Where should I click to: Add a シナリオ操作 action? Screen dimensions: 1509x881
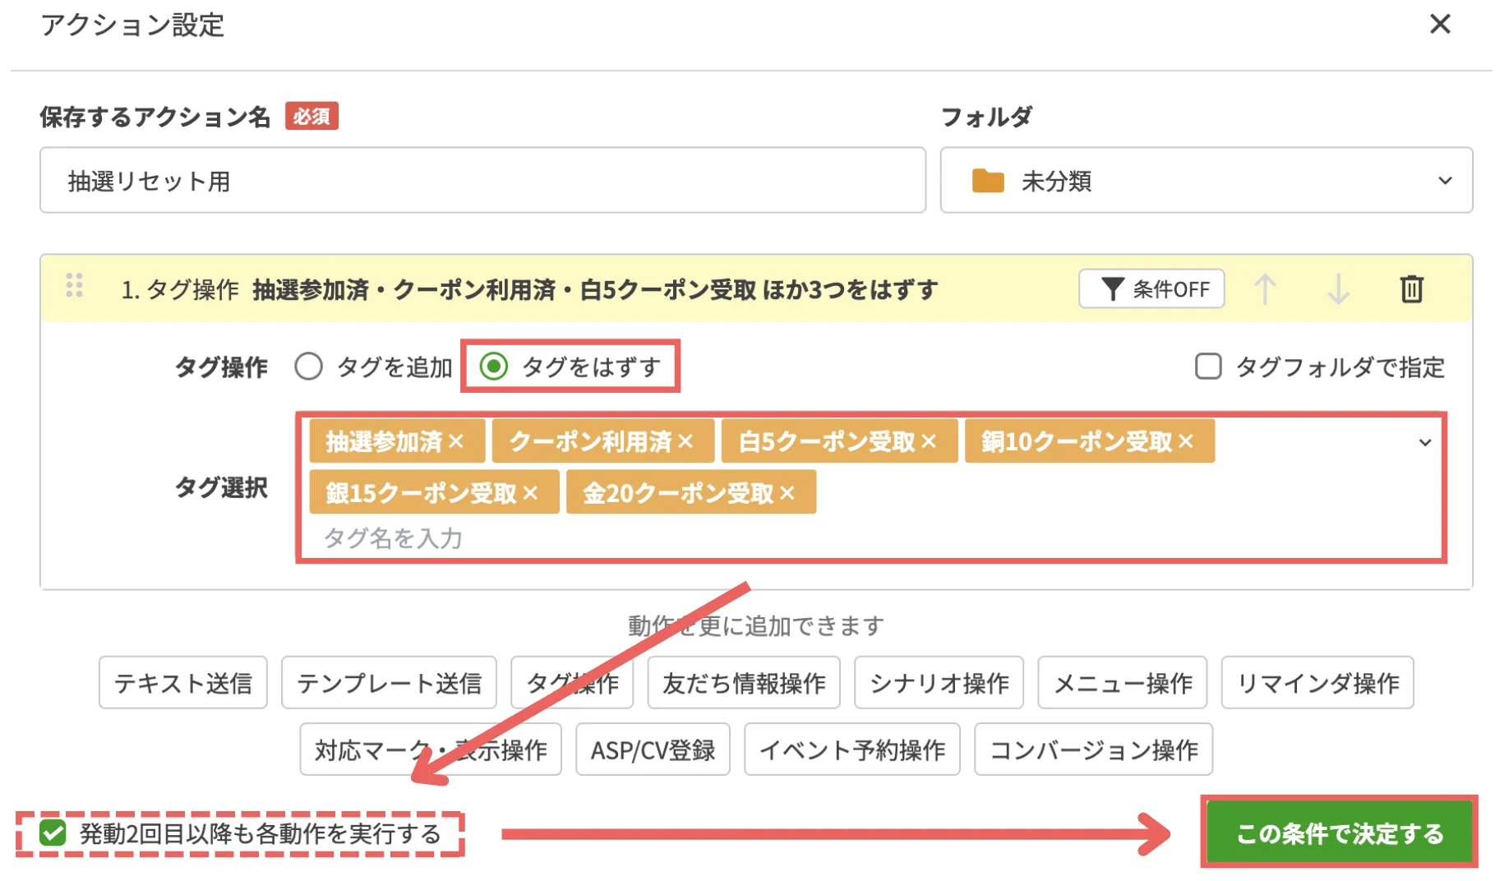(939, 682)
